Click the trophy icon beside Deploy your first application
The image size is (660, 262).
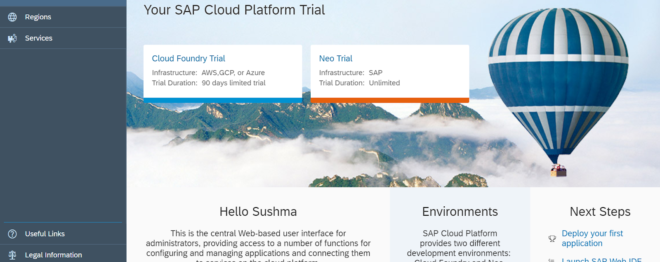(x=552, y=238)
